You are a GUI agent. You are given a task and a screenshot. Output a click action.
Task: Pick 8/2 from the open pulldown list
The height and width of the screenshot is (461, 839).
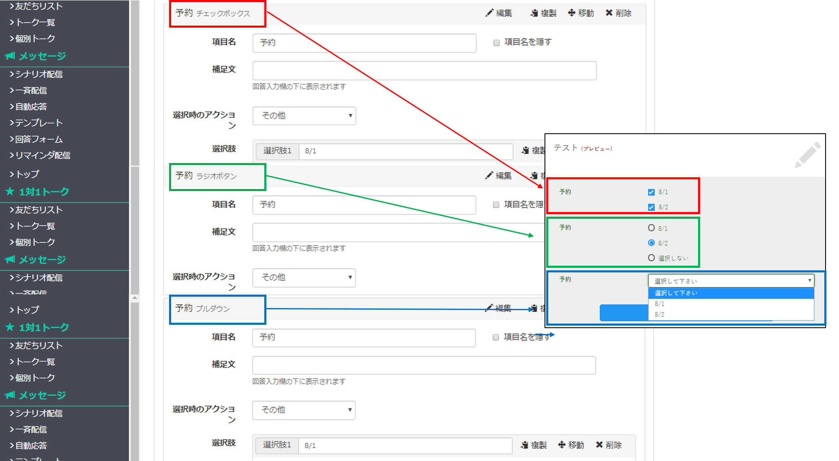coord(731,314)
